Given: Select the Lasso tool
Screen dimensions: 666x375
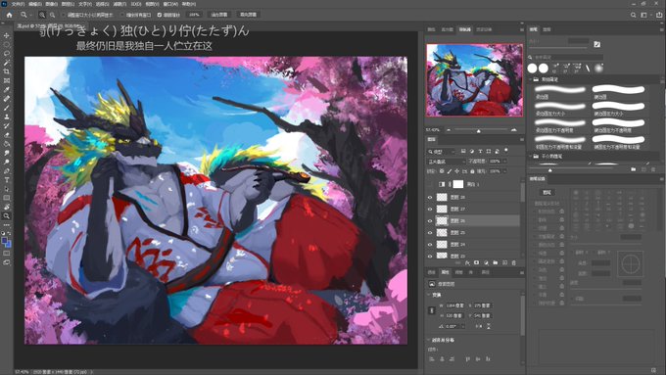Looking at the screenshot, I should 7,54.
